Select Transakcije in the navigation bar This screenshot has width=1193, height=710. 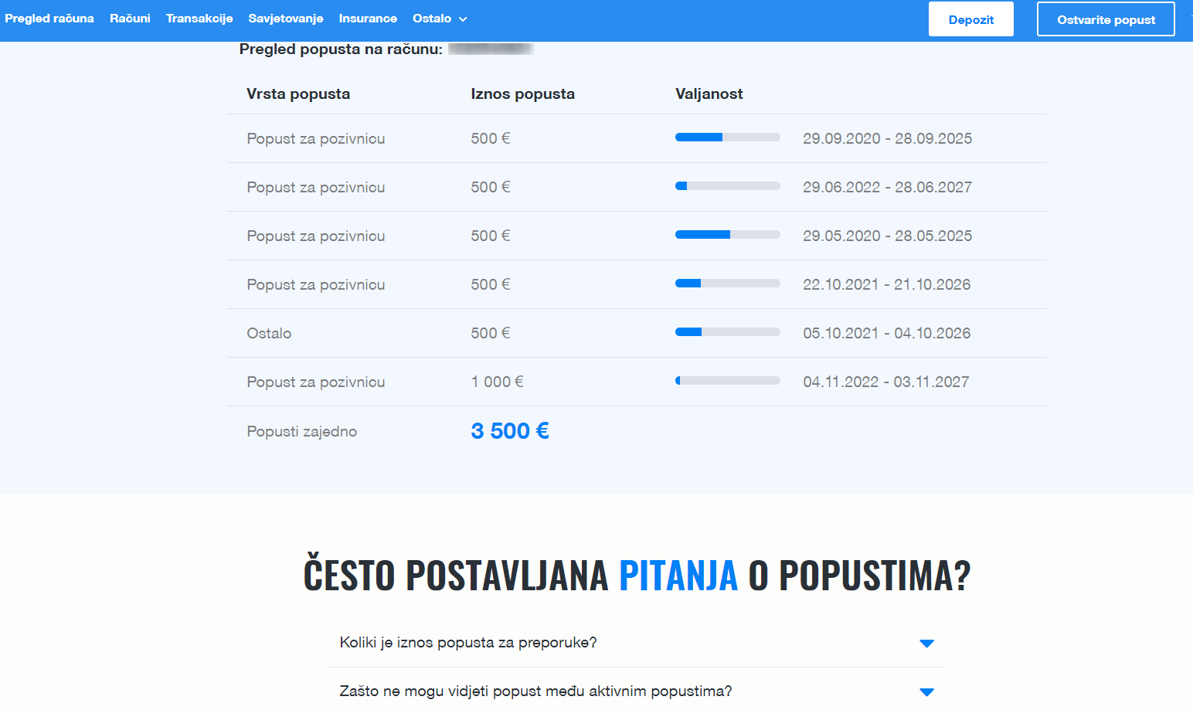click(199, 18)
